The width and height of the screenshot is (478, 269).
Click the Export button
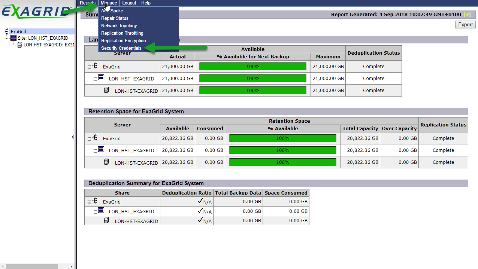[x=465, y=25]
